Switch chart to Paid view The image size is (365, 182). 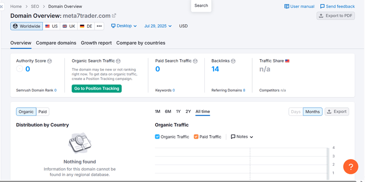42,111
